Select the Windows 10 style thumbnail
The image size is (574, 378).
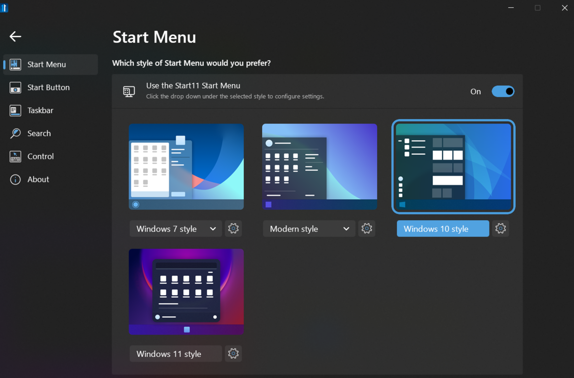[x=453, y=167]
